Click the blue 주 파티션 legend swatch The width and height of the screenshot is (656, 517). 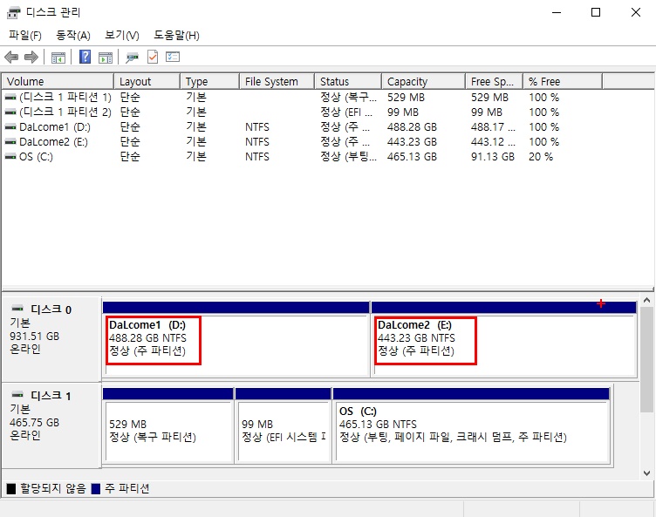pos(96,488)
